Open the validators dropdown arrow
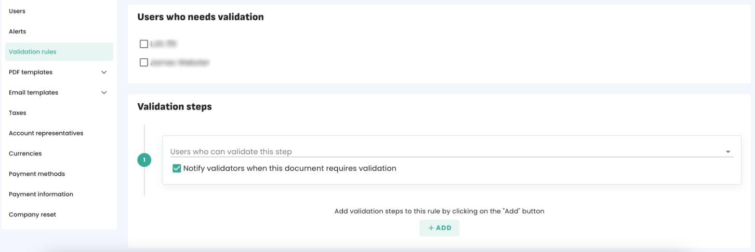The height and width of the screenshot is (252, 755). pyautogui.click(x=728, y=152)
